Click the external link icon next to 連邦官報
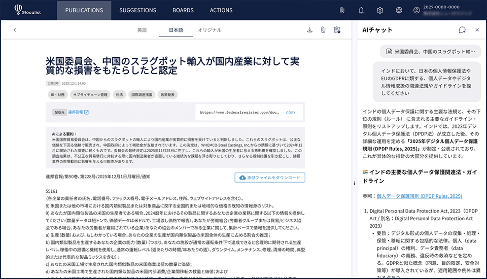The image size is (487, 279). 86,112
